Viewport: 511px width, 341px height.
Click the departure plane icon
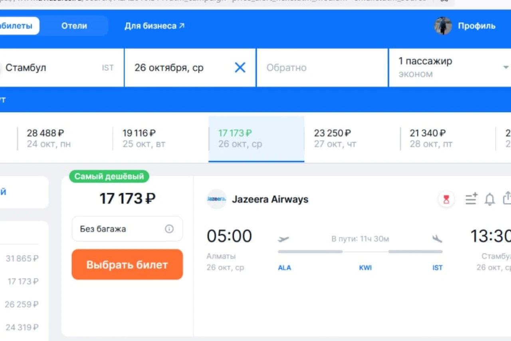click(x=283, y=239)
